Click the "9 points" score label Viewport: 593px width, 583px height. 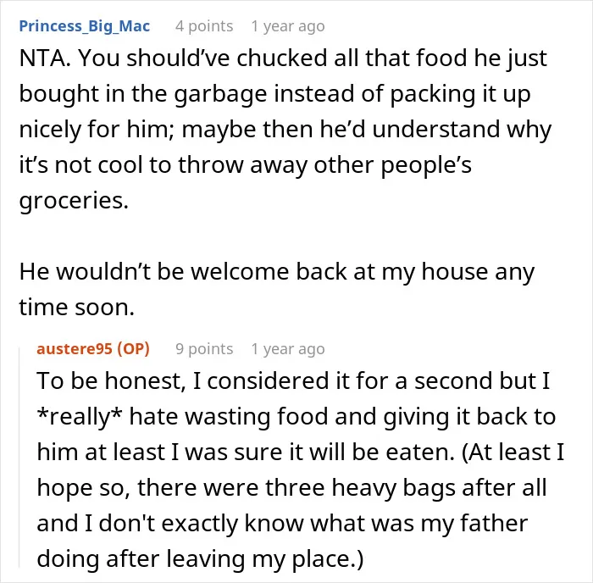[x=204, y=348]
